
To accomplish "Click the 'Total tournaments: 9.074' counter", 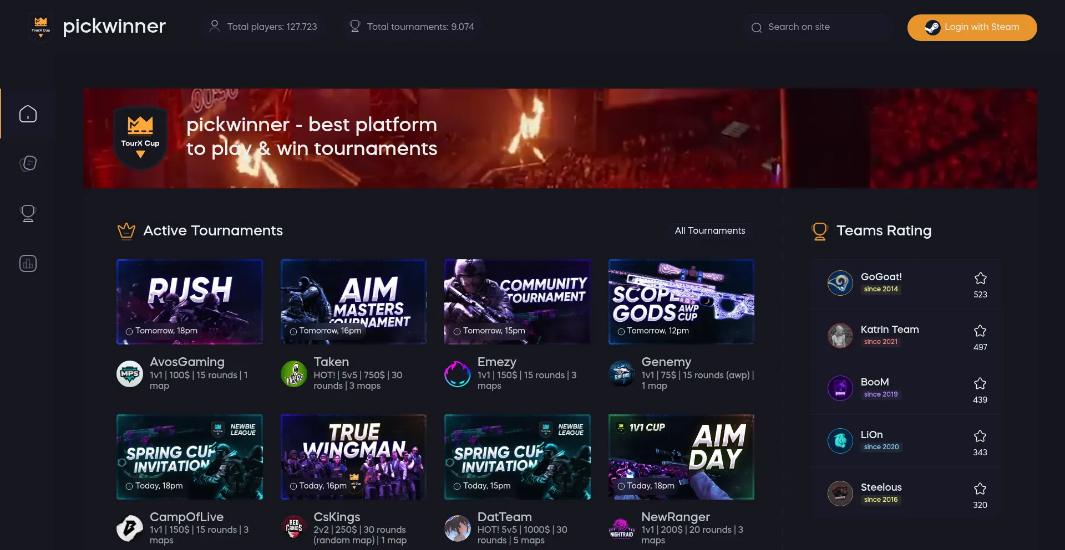I will coord(412,27).
